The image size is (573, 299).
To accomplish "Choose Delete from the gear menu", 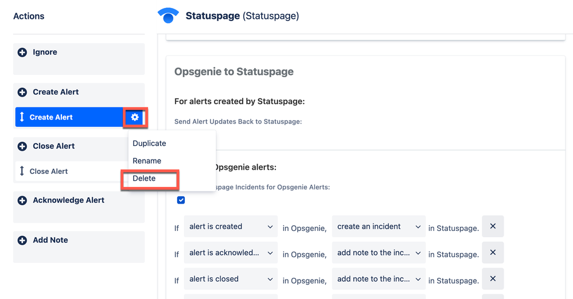I will [x=144, y=178].
